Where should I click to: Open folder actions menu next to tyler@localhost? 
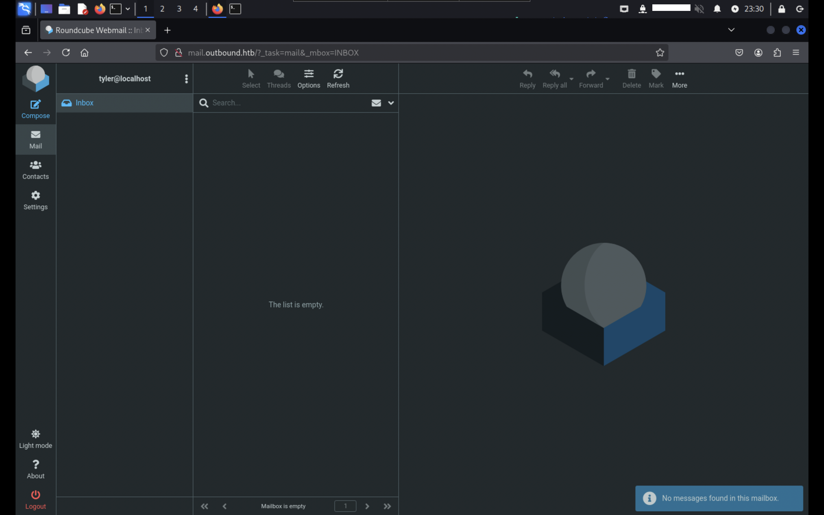186,79
